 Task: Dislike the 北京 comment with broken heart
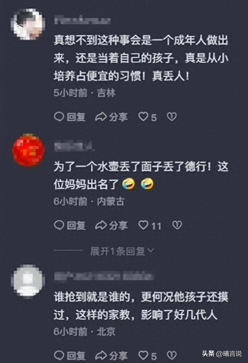(172, 356)
